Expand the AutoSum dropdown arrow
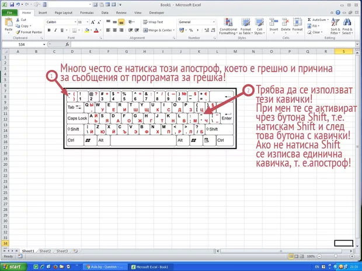Screen dimensions: 362x271 pyautogui.click(x=328, y=20)
